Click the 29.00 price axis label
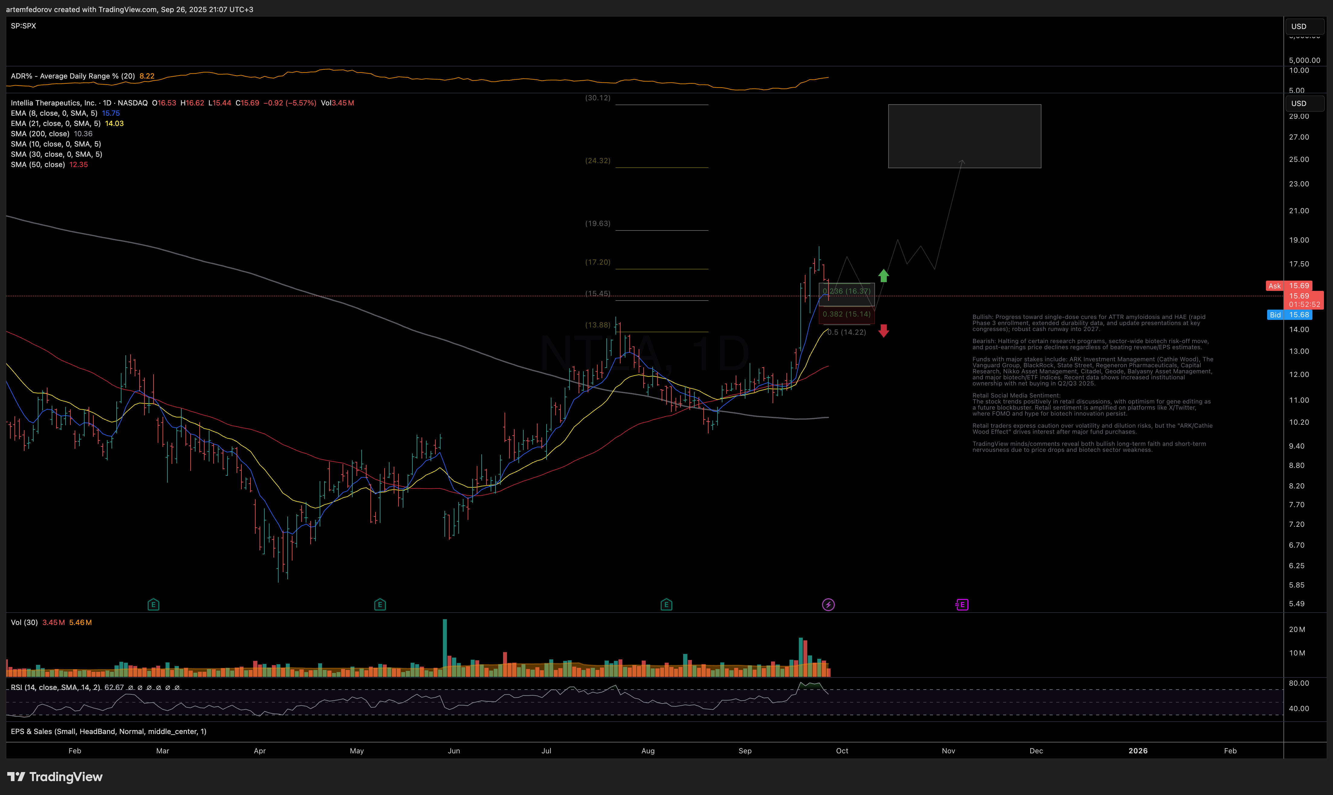The height and width of the screenshot is (795, 1333). (1299, 116)
